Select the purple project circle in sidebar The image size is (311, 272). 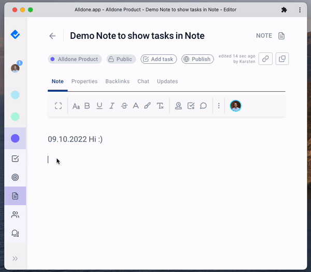15,138
